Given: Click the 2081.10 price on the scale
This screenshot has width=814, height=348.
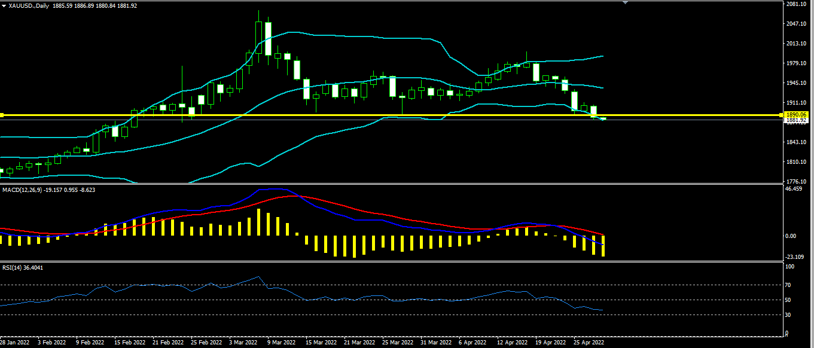Looking at the screenshot, I should [796, 4].
